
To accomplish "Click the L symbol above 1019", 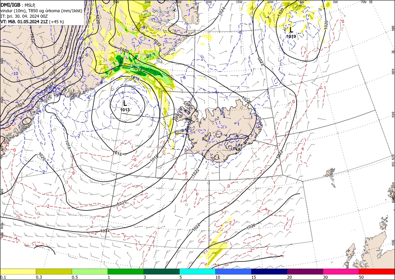I will point(291,30).
